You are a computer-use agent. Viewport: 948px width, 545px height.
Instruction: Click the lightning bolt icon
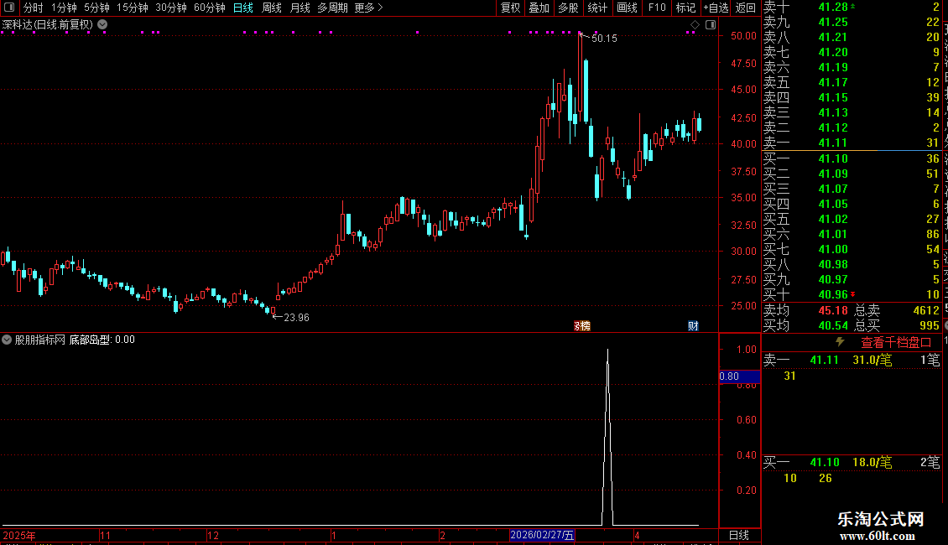[840, 342]
